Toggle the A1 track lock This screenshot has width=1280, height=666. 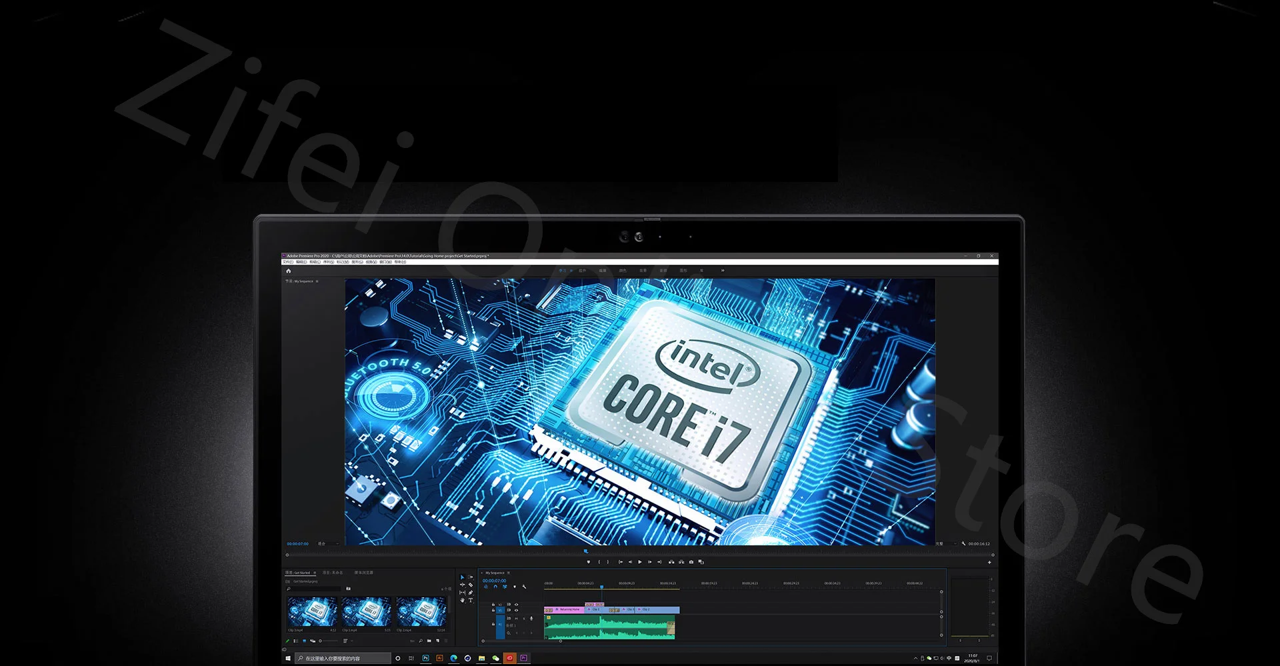coord(493,624)
